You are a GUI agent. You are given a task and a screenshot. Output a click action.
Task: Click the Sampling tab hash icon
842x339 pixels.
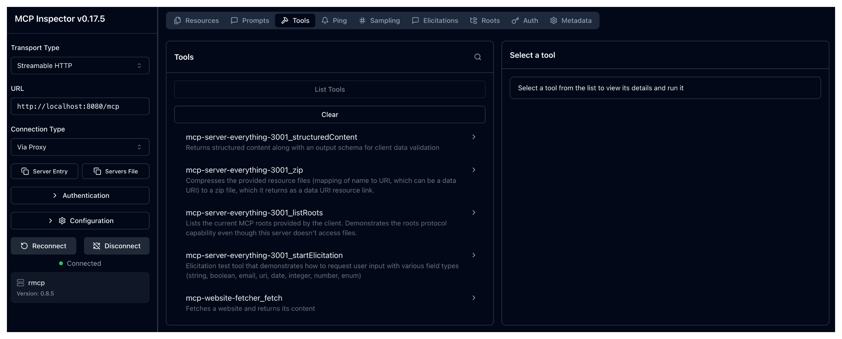pos(362,21)
